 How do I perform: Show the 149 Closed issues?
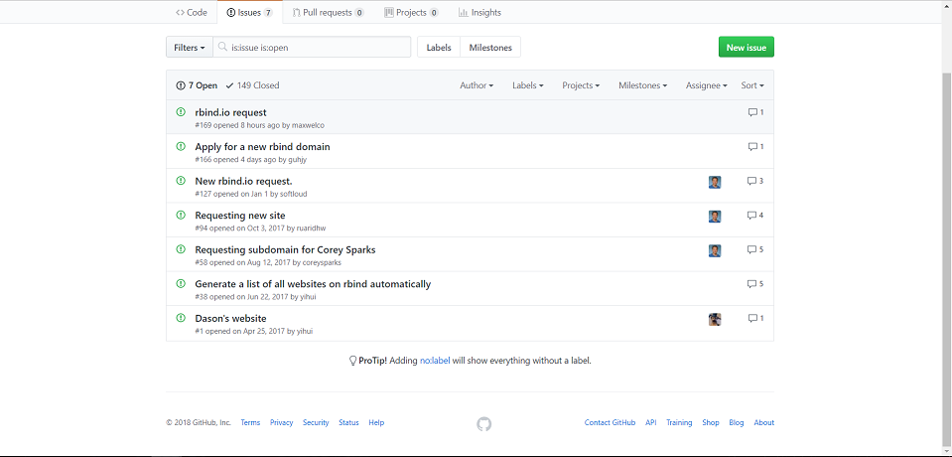252,85
